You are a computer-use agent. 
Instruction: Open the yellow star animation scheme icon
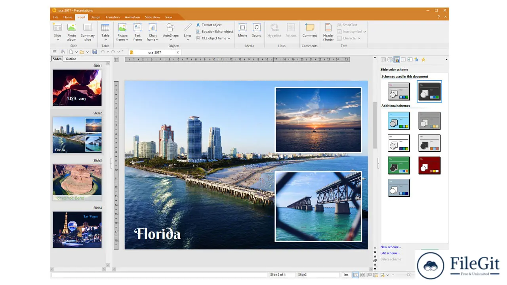pos(423,60)
